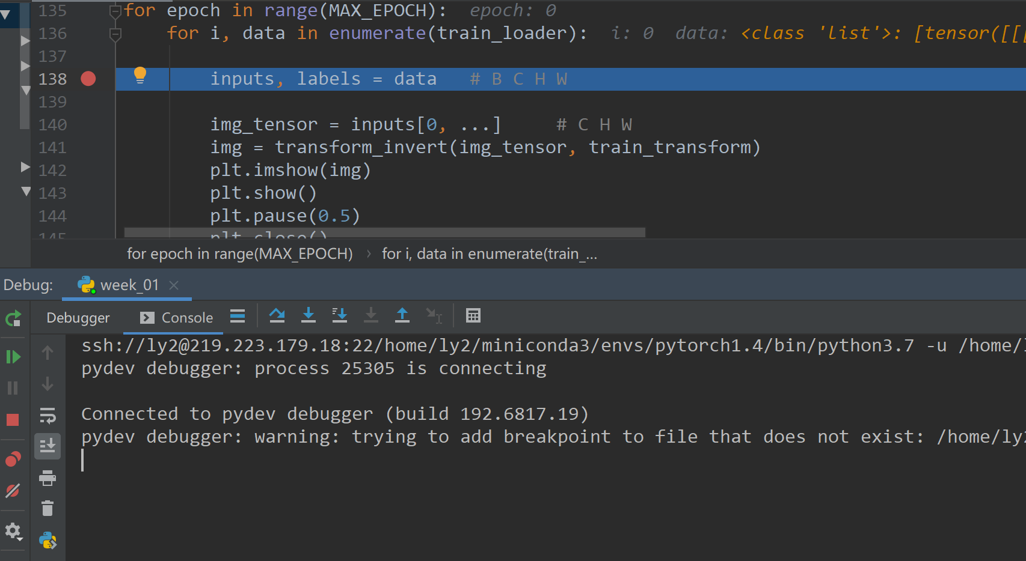Click the Rerun week_01 debug icon

tap(13, 318)
